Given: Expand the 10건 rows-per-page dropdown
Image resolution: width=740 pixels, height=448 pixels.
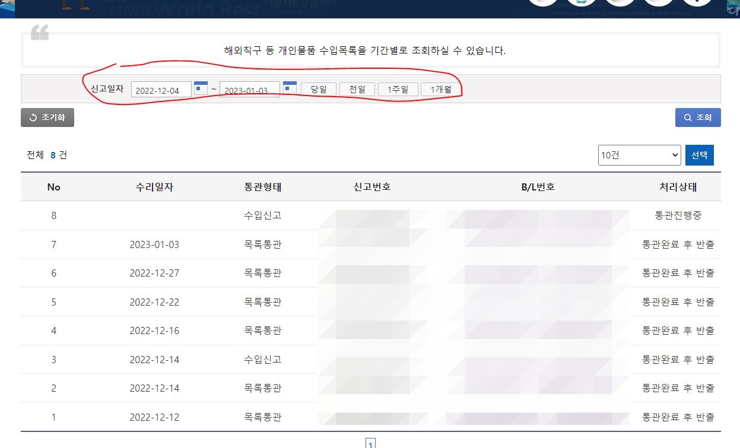Looking at the screenshot, I should (639, 155).
